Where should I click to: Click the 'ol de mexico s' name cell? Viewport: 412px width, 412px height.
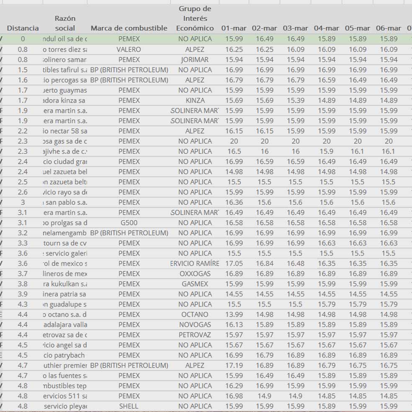[65, 263]
